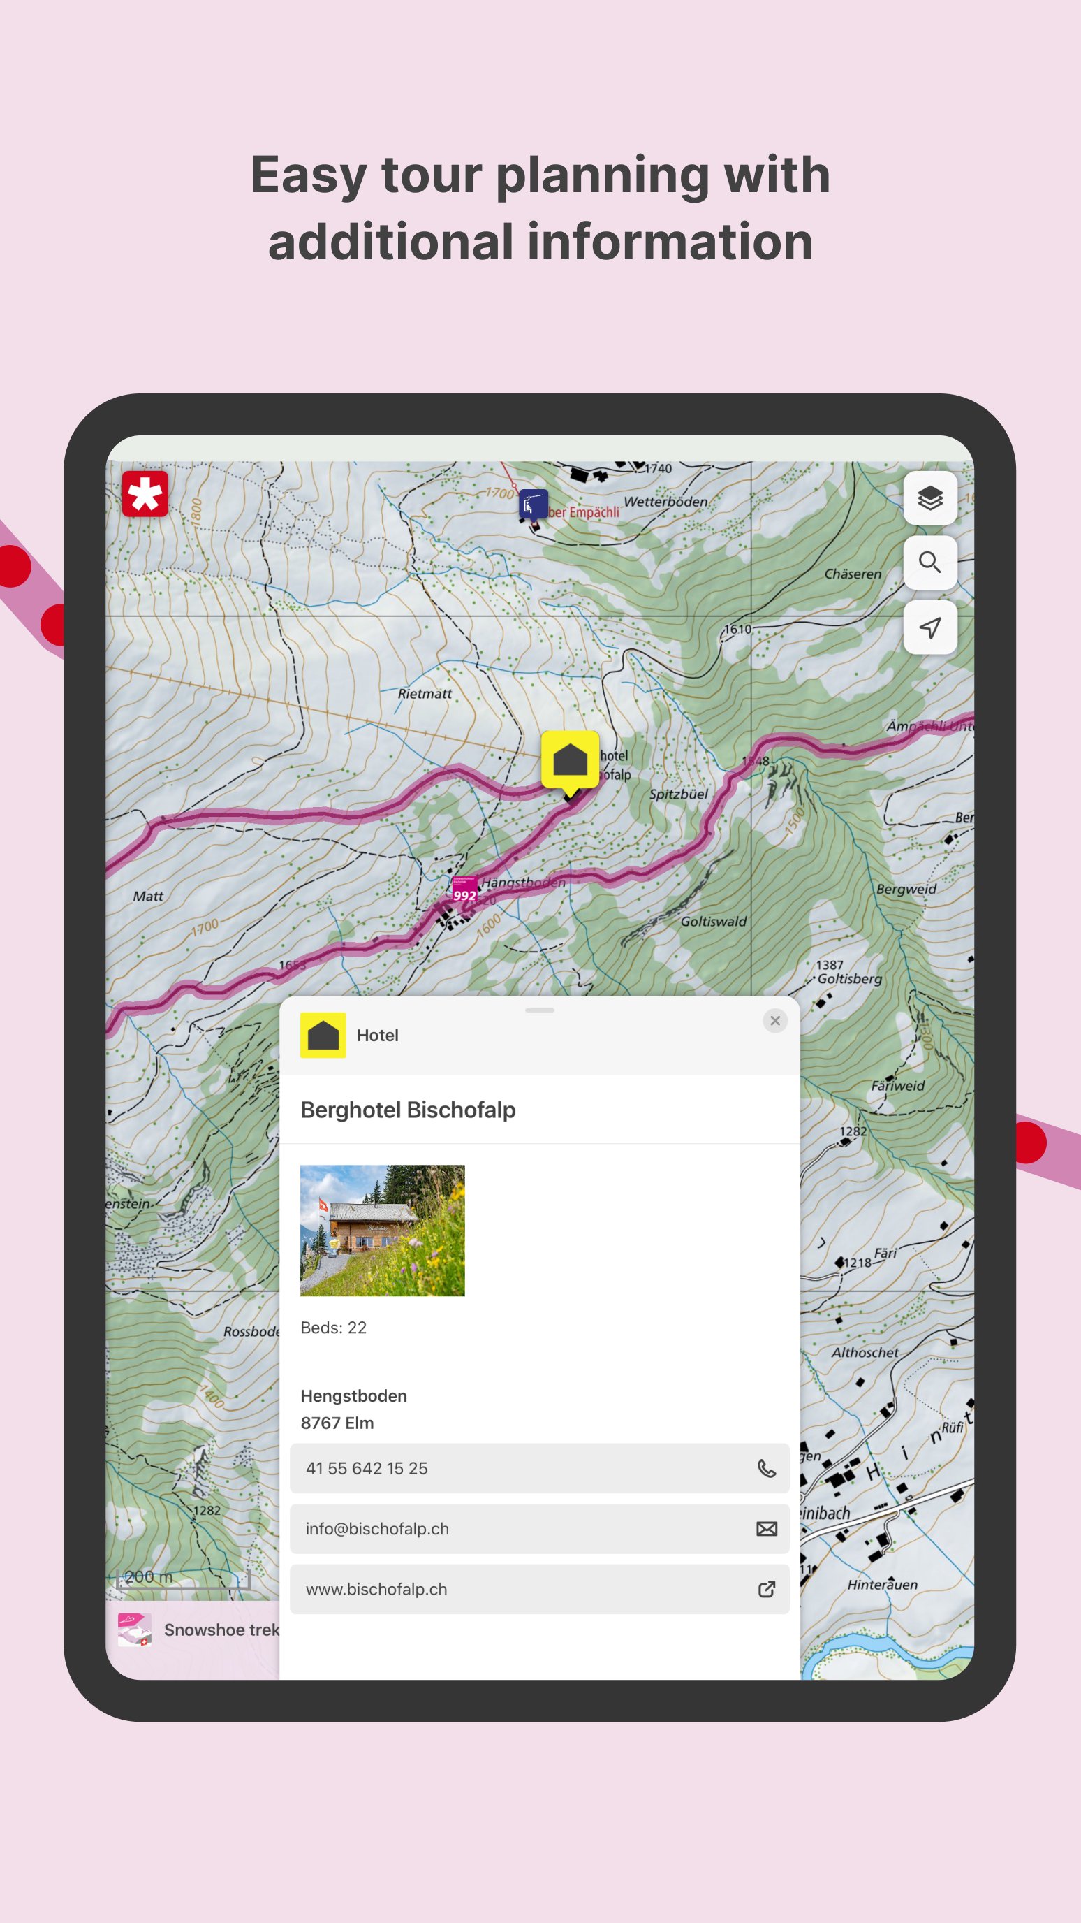Viewport: 1081px width, 1923px height.
Task: Open Berghotel Bischofalp photo thumbnail
Action: click(x=383, y=1231)
